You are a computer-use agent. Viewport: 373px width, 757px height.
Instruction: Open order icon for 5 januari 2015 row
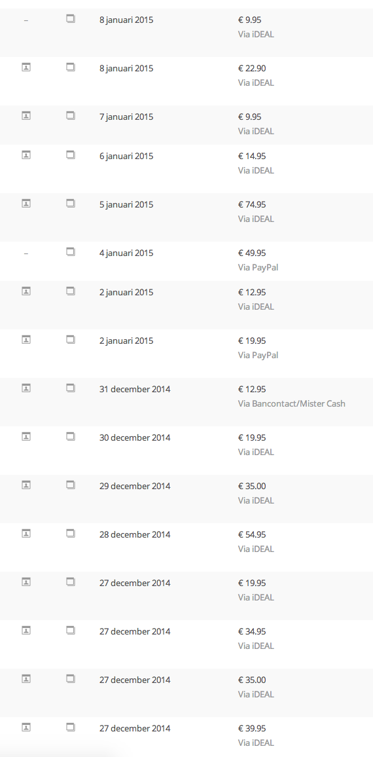coord(71,204)
